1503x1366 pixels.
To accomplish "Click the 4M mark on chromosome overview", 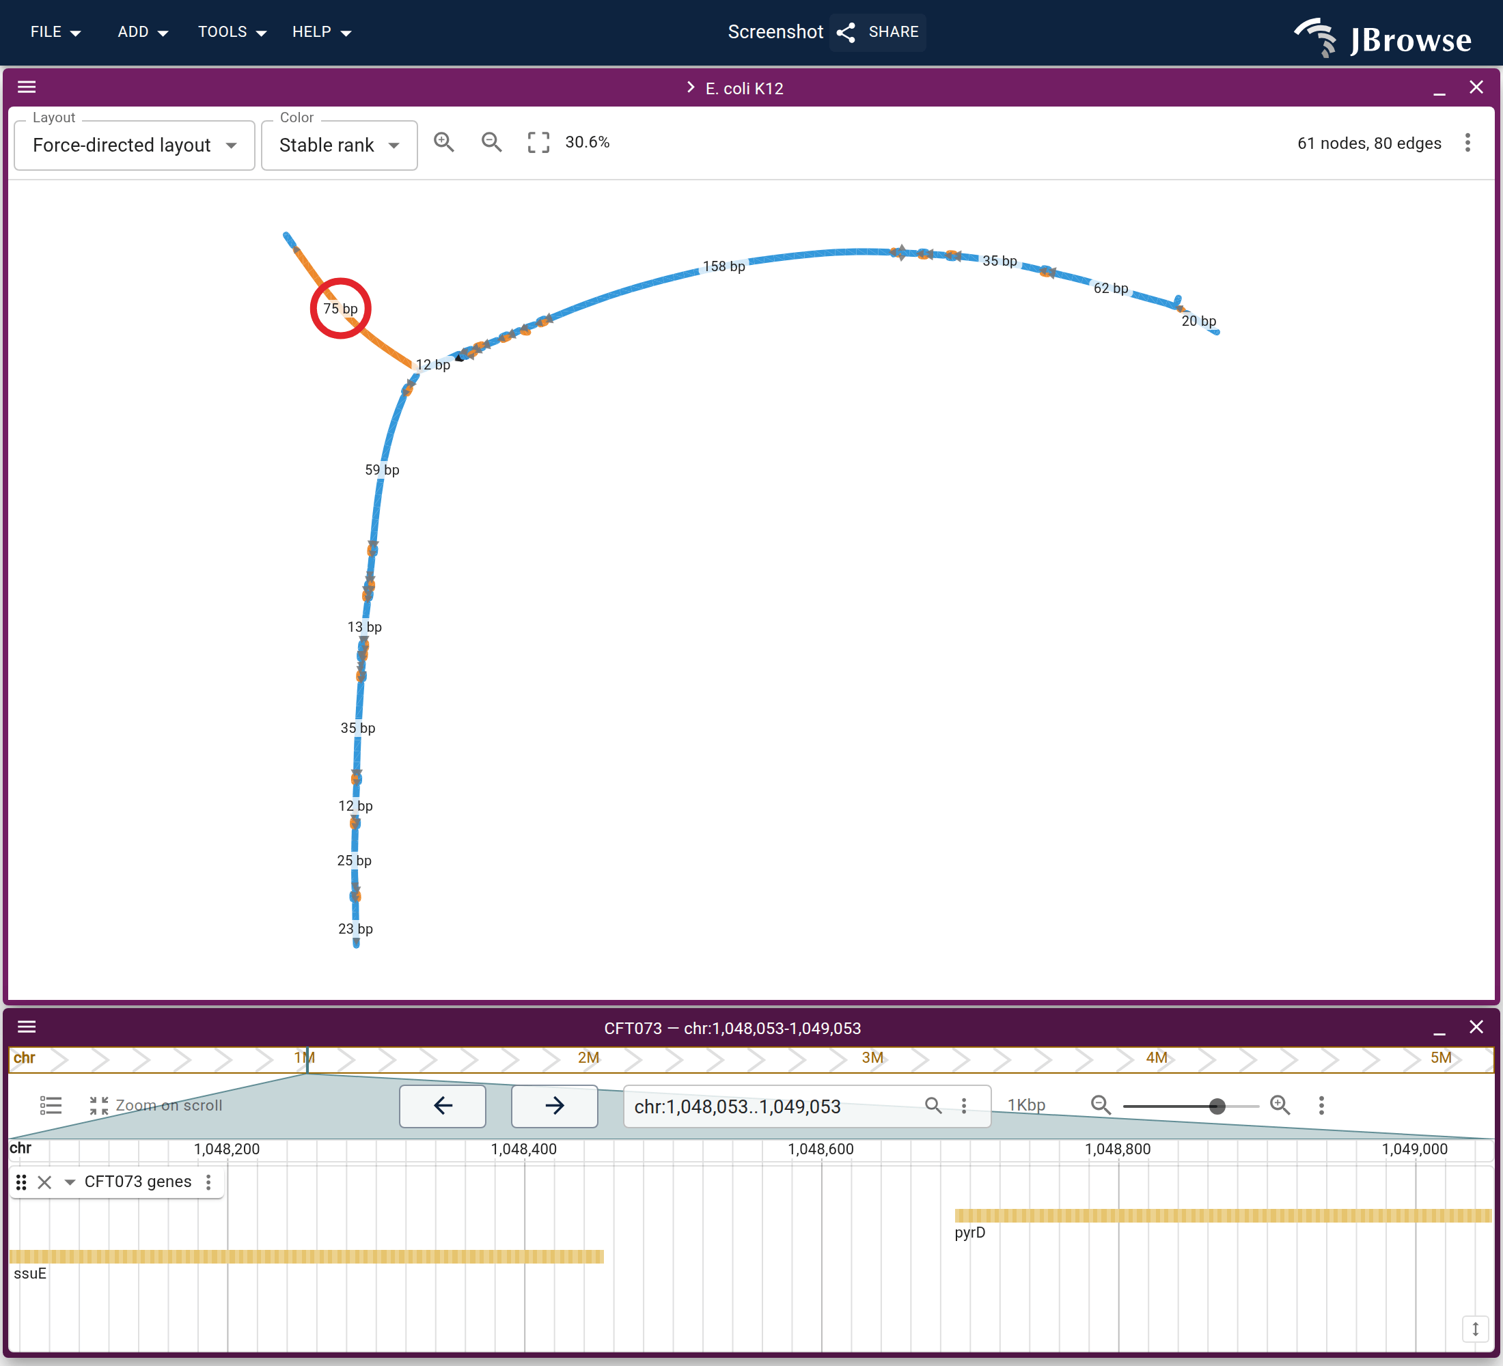I will point(1157,1057).
